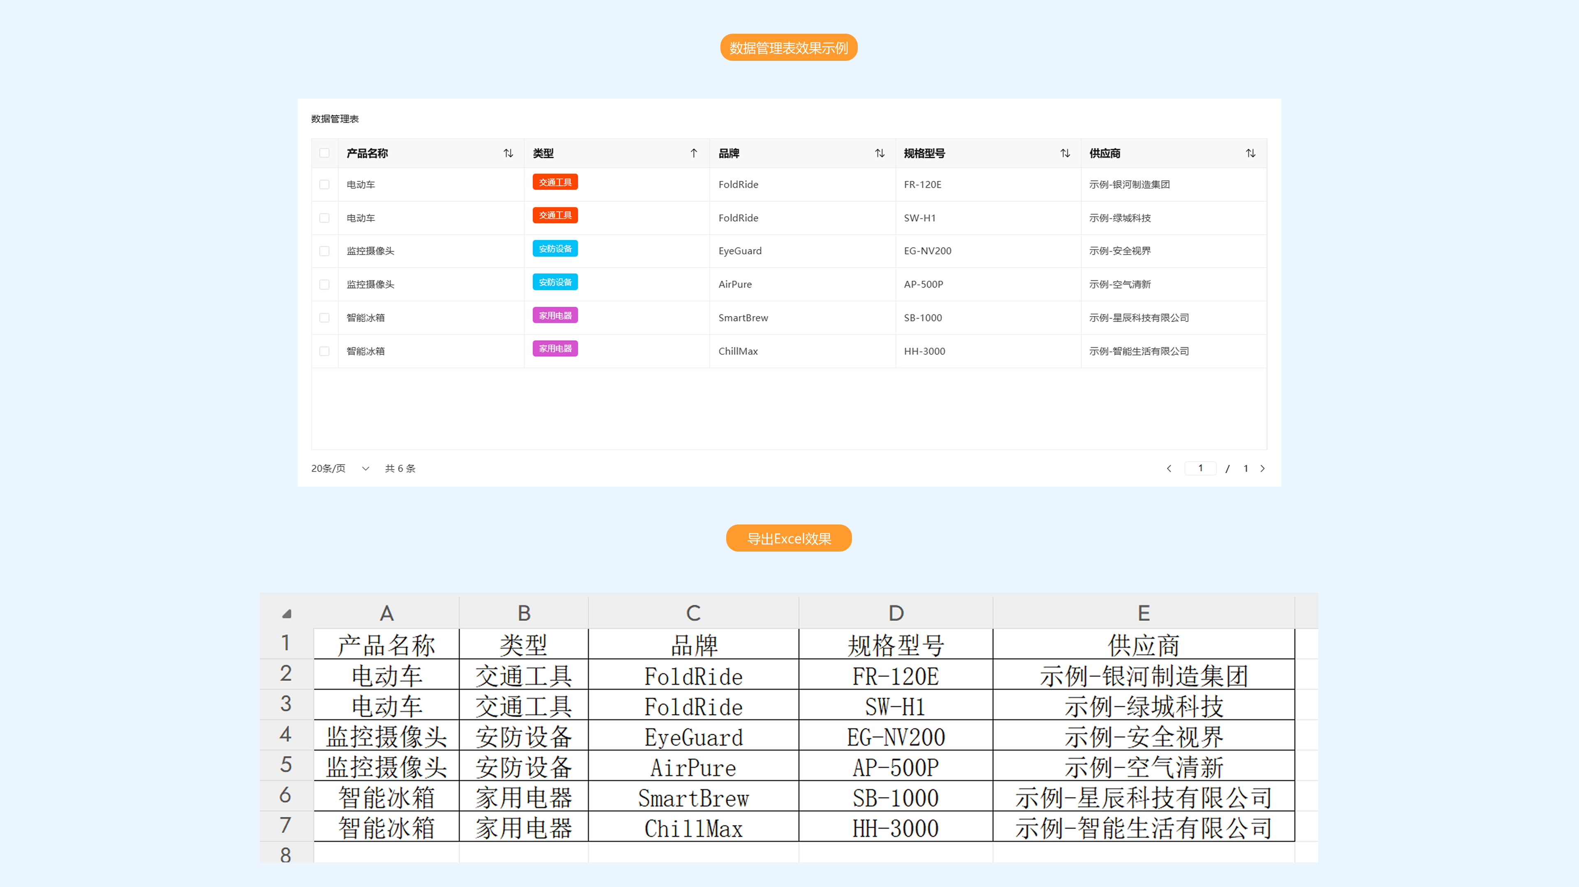Select Excel column E header

1144,613
